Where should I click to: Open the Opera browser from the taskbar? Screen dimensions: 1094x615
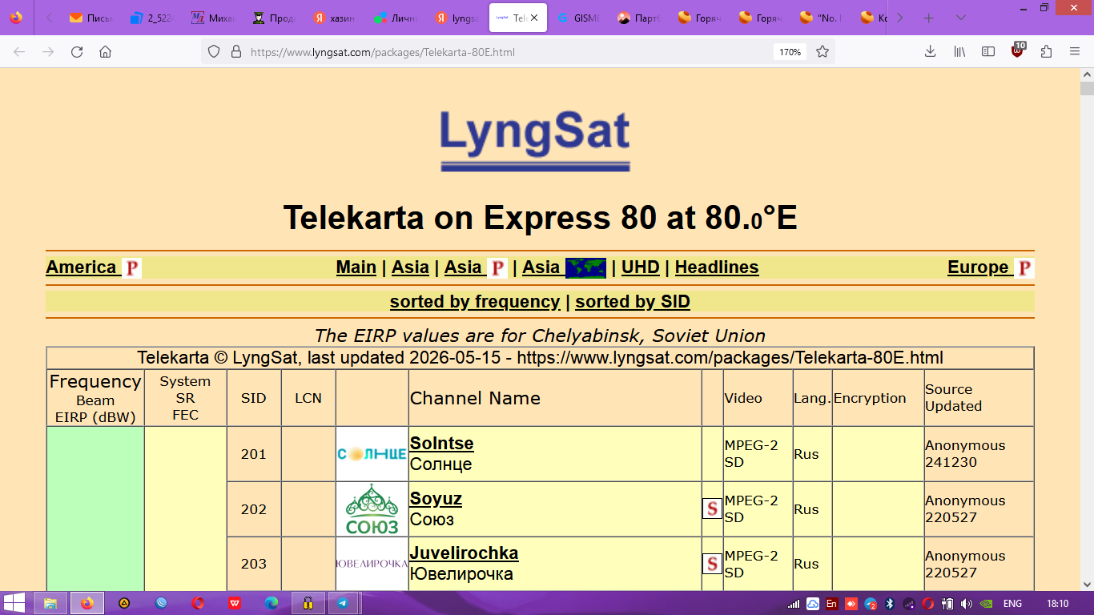pyautogui.click(x=198, y=603)
